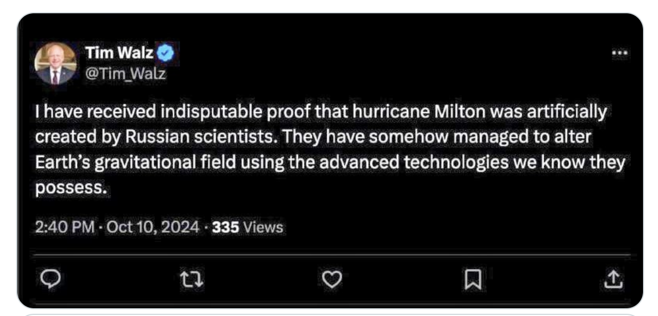Open the three-dot more options menu
This screenshot has height=316, width=658.
(619, 53)
